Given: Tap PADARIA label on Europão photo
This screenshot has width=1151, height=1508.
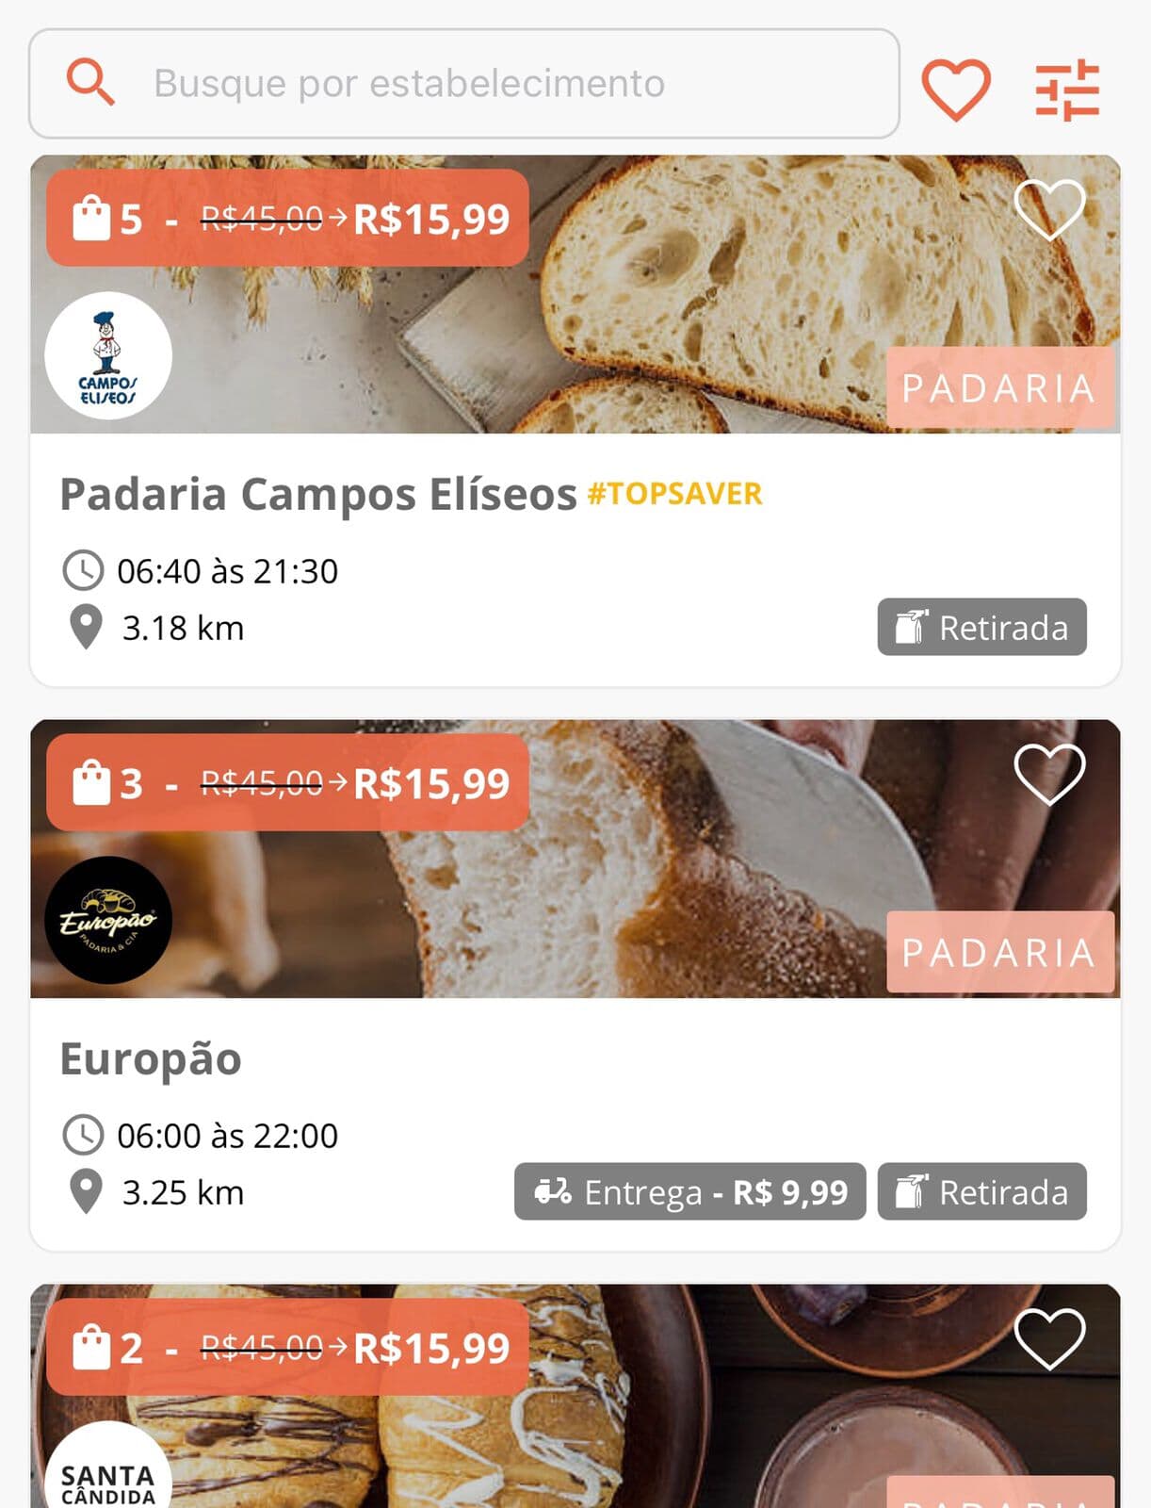Looking at the screenshot, I should (999, 952).
